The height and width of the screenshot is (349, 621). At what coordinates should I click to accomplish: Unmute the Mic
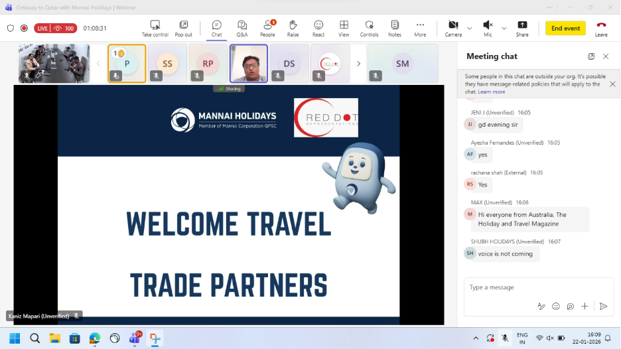488,28
